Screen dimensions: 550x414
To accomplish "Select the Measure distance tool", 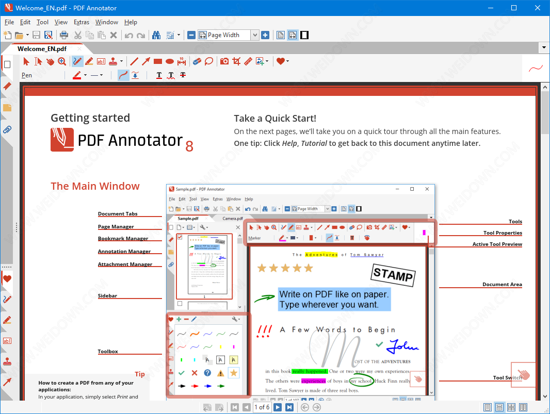I will pos(182,61).
